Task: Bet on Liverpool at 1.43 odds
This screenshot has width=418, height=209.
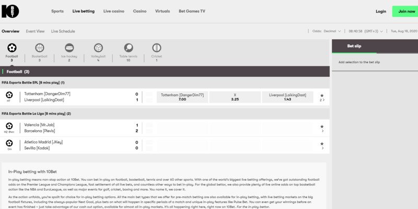Action: click(x=287, y=97)
